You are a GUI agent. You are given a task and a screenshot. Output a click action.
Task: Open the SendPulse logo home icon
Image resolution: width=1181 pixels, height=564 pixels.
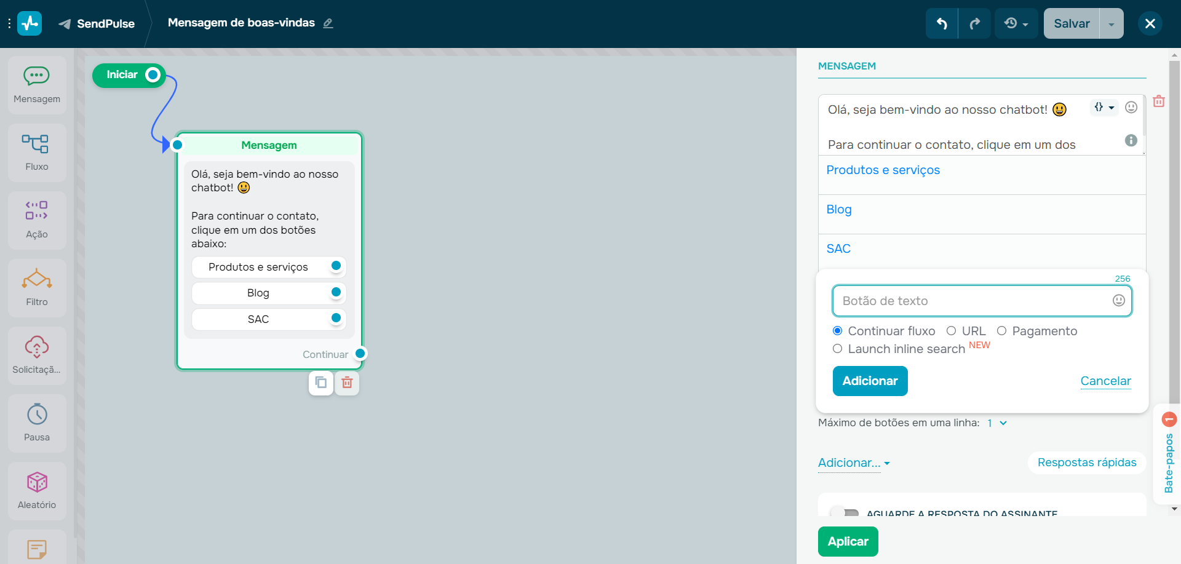(x=30, y=23)
